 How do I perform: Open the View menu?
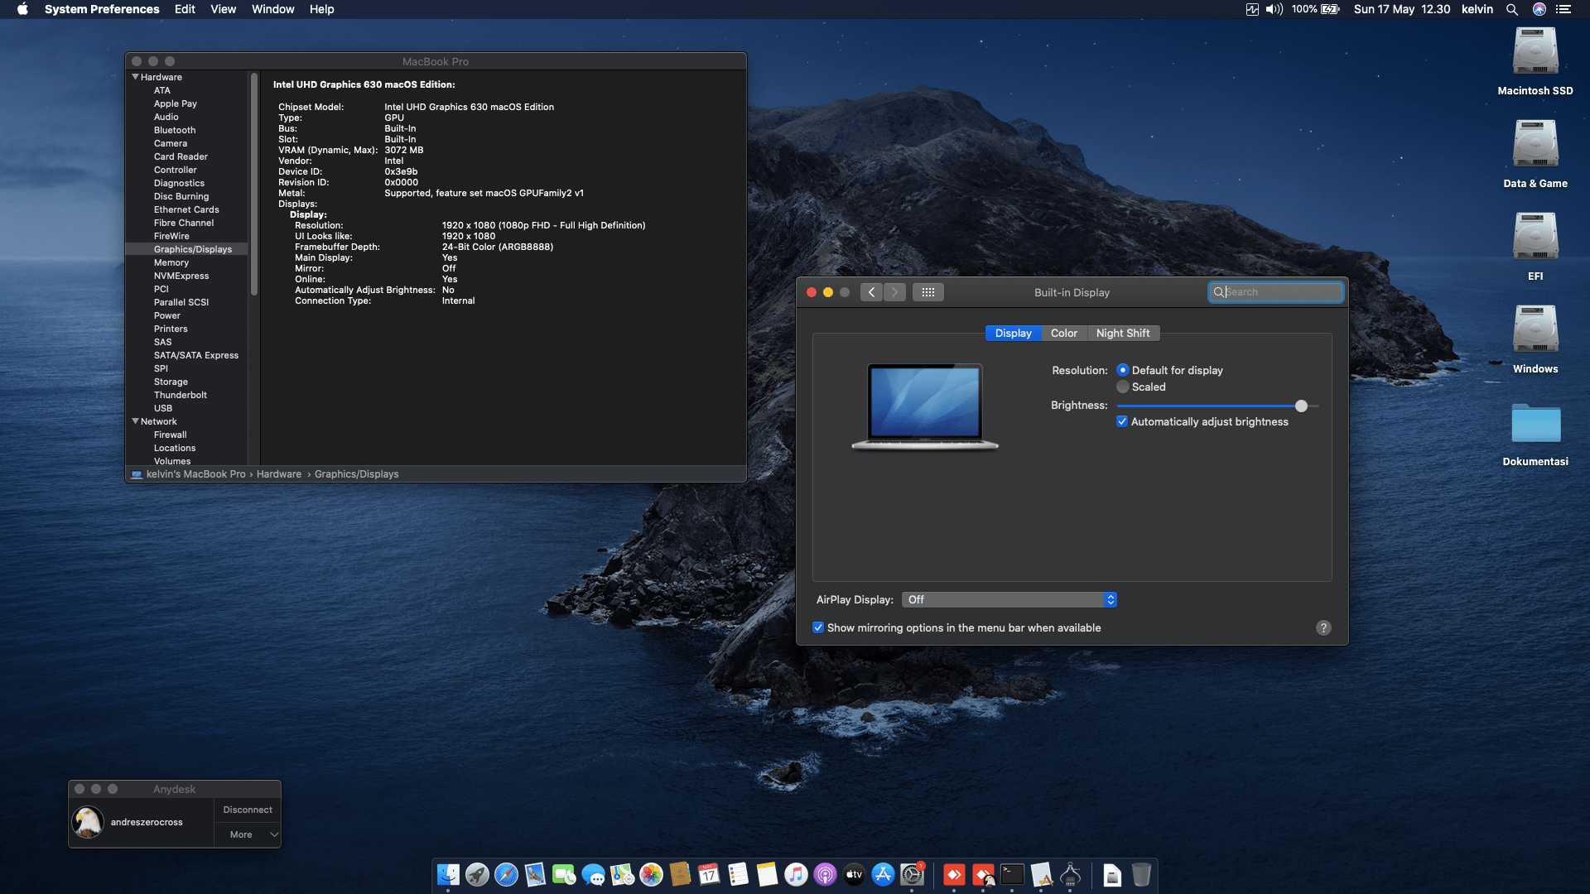tap(224, 9)
